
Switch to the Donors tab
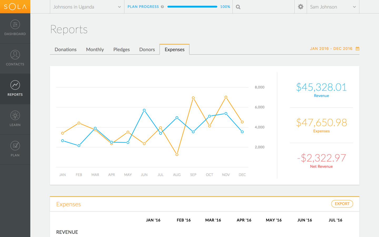pos(147,49)
